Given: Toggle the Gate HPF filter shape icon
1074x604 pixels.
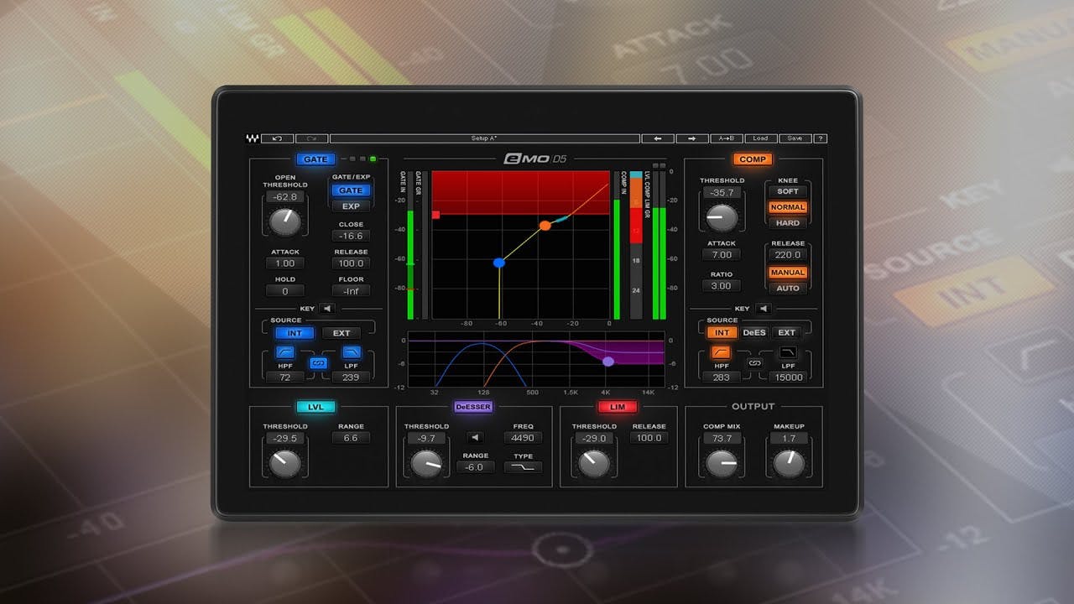Looking at the screenshot, I should 285,352.
